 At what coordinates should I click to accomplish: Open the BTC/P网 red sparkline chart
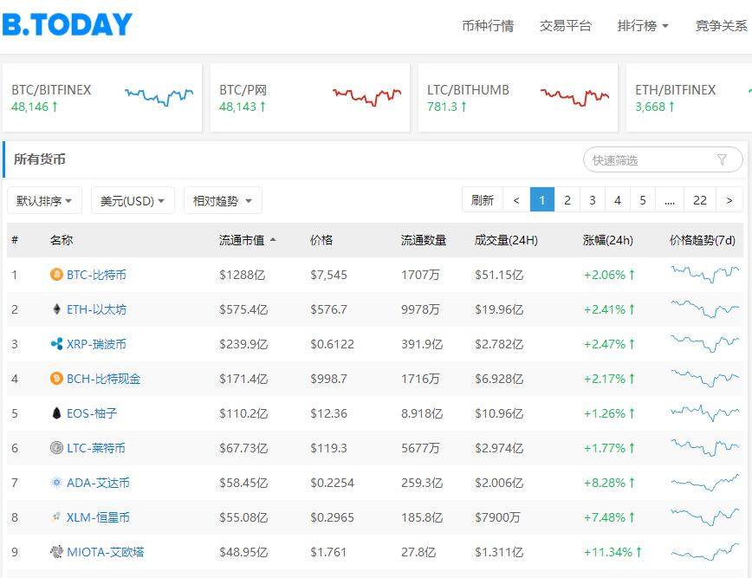coord(366,96)
